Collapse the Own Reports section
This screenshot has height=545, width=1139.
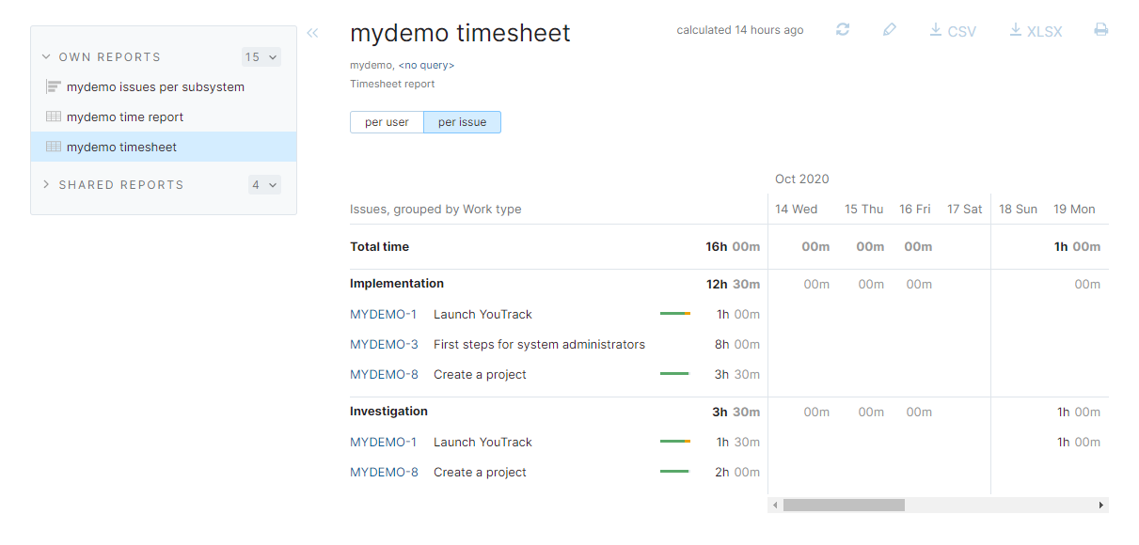tap(46, 56)
